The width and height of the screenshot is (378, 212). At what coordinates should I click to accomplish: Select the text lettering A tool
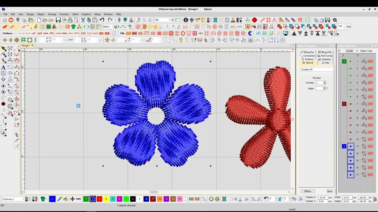click(x=3, y=67)
